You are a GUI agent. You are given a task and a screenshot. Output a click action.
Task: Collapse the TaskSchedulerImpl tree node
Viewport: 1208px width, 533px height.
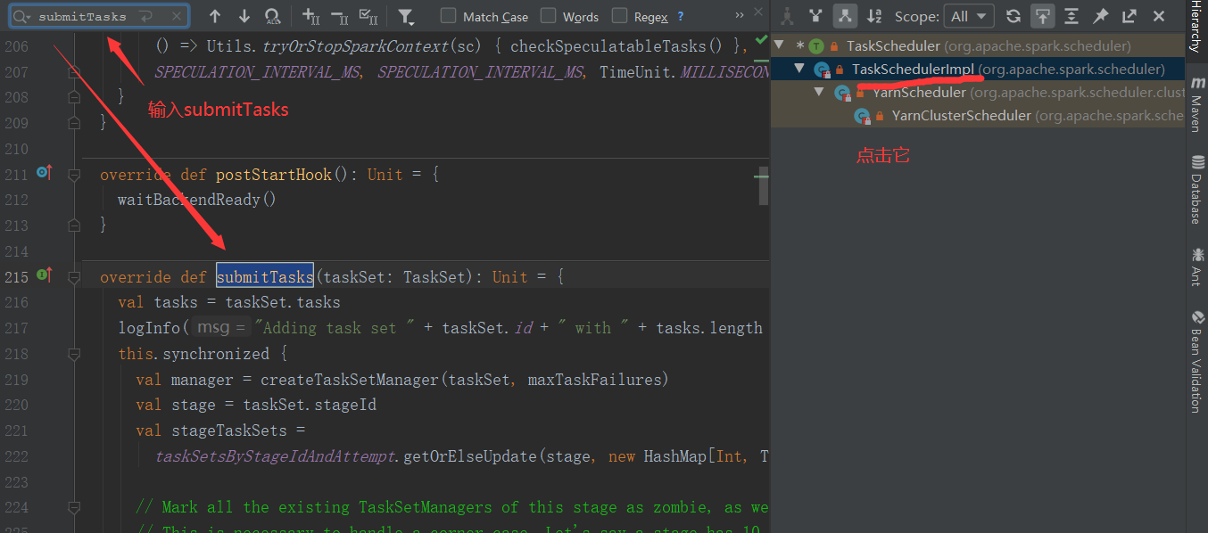[x=799, y=69]
